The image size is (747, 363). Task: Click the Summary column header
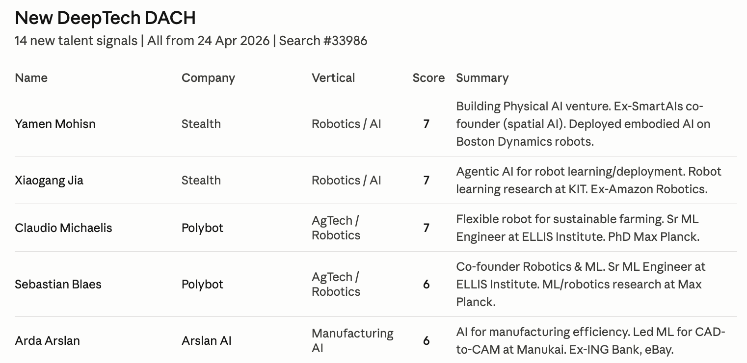pyautogui.click(x=482, y=78)
